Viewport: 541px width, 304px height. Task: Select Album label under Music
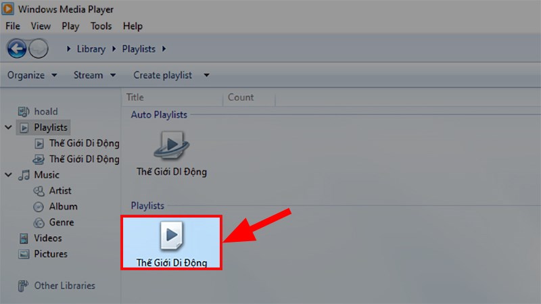coord(63,207)
